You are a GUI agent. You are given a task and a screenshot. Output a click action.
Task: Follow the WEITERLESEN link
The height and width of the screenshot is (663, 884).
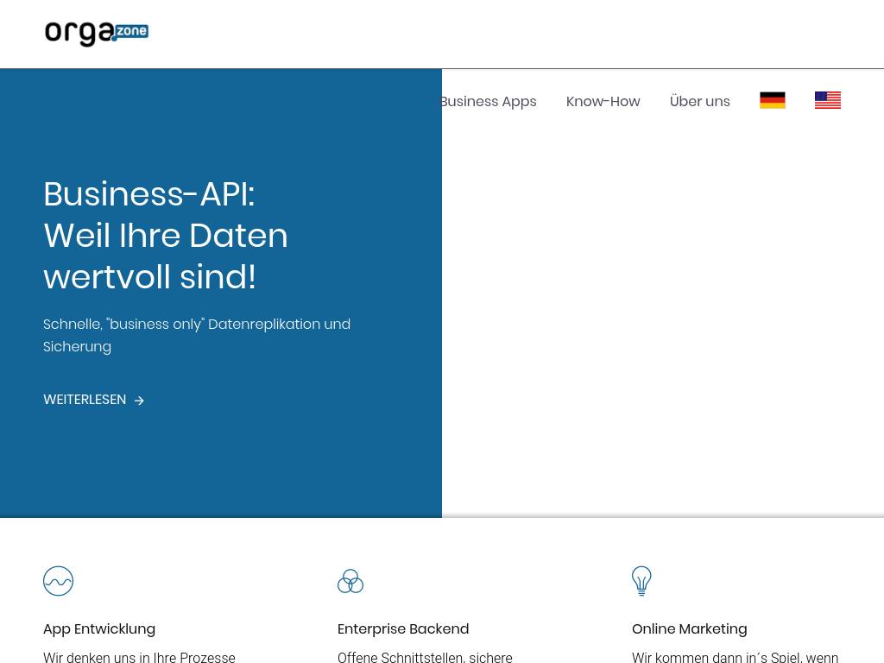[x=85, y=400]
